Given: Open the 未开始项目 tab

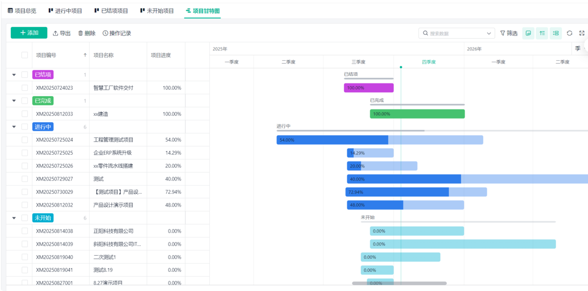Looking at the screenshot, I should click(x=157, y=10).
